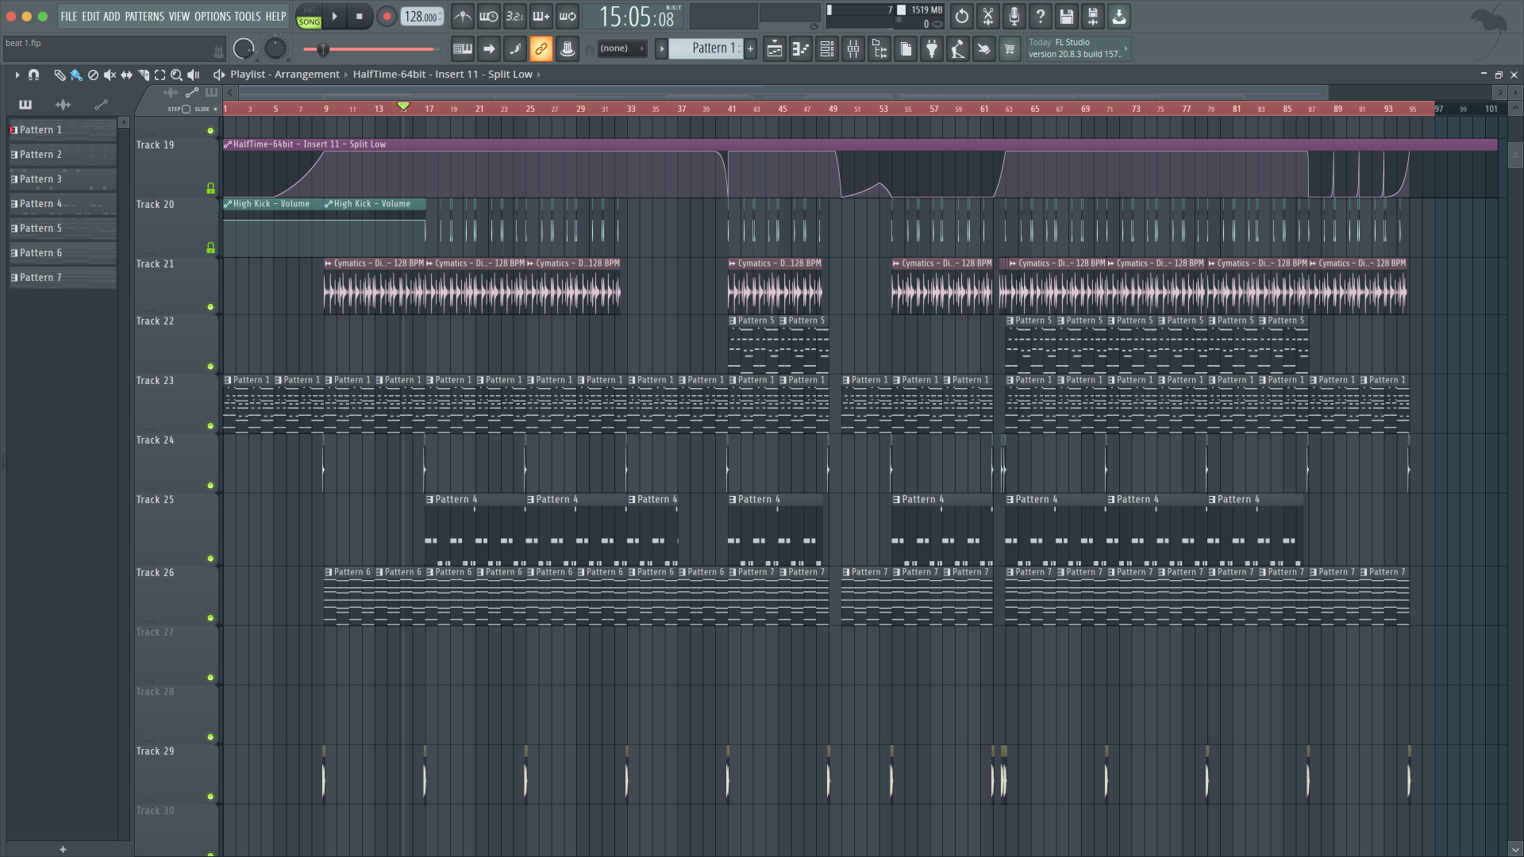Open the pattern selector dropdown arrow
The width and height of the screenshot is (1524, 857).
(x=662, y=48)
